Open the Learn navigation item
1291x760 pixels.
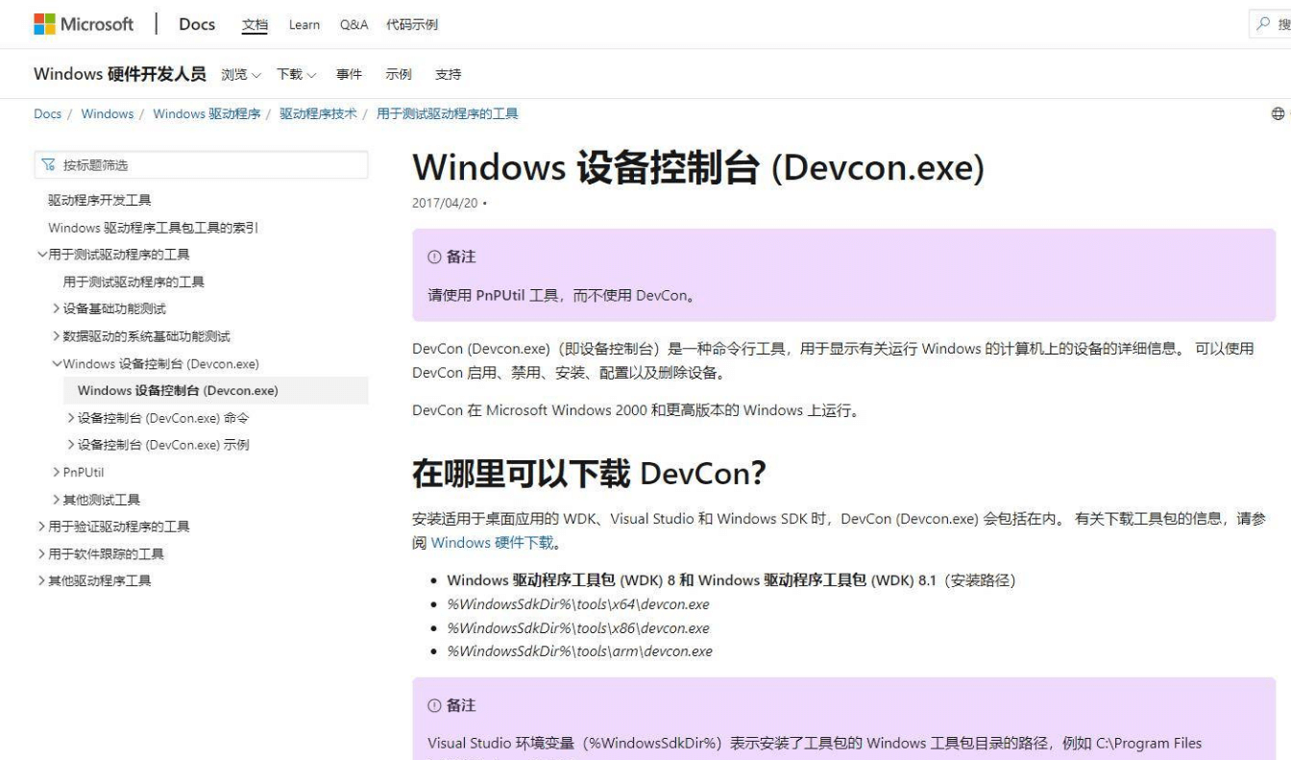click(304, 25)
